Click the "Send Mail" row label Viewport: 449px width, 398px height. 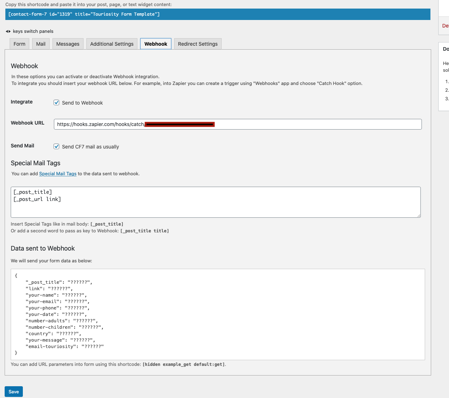point(22,146)
